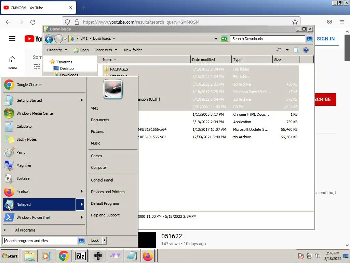Open the change view dropdown arrow
This screenshot has height=263, width=350.
click(287, 50)
